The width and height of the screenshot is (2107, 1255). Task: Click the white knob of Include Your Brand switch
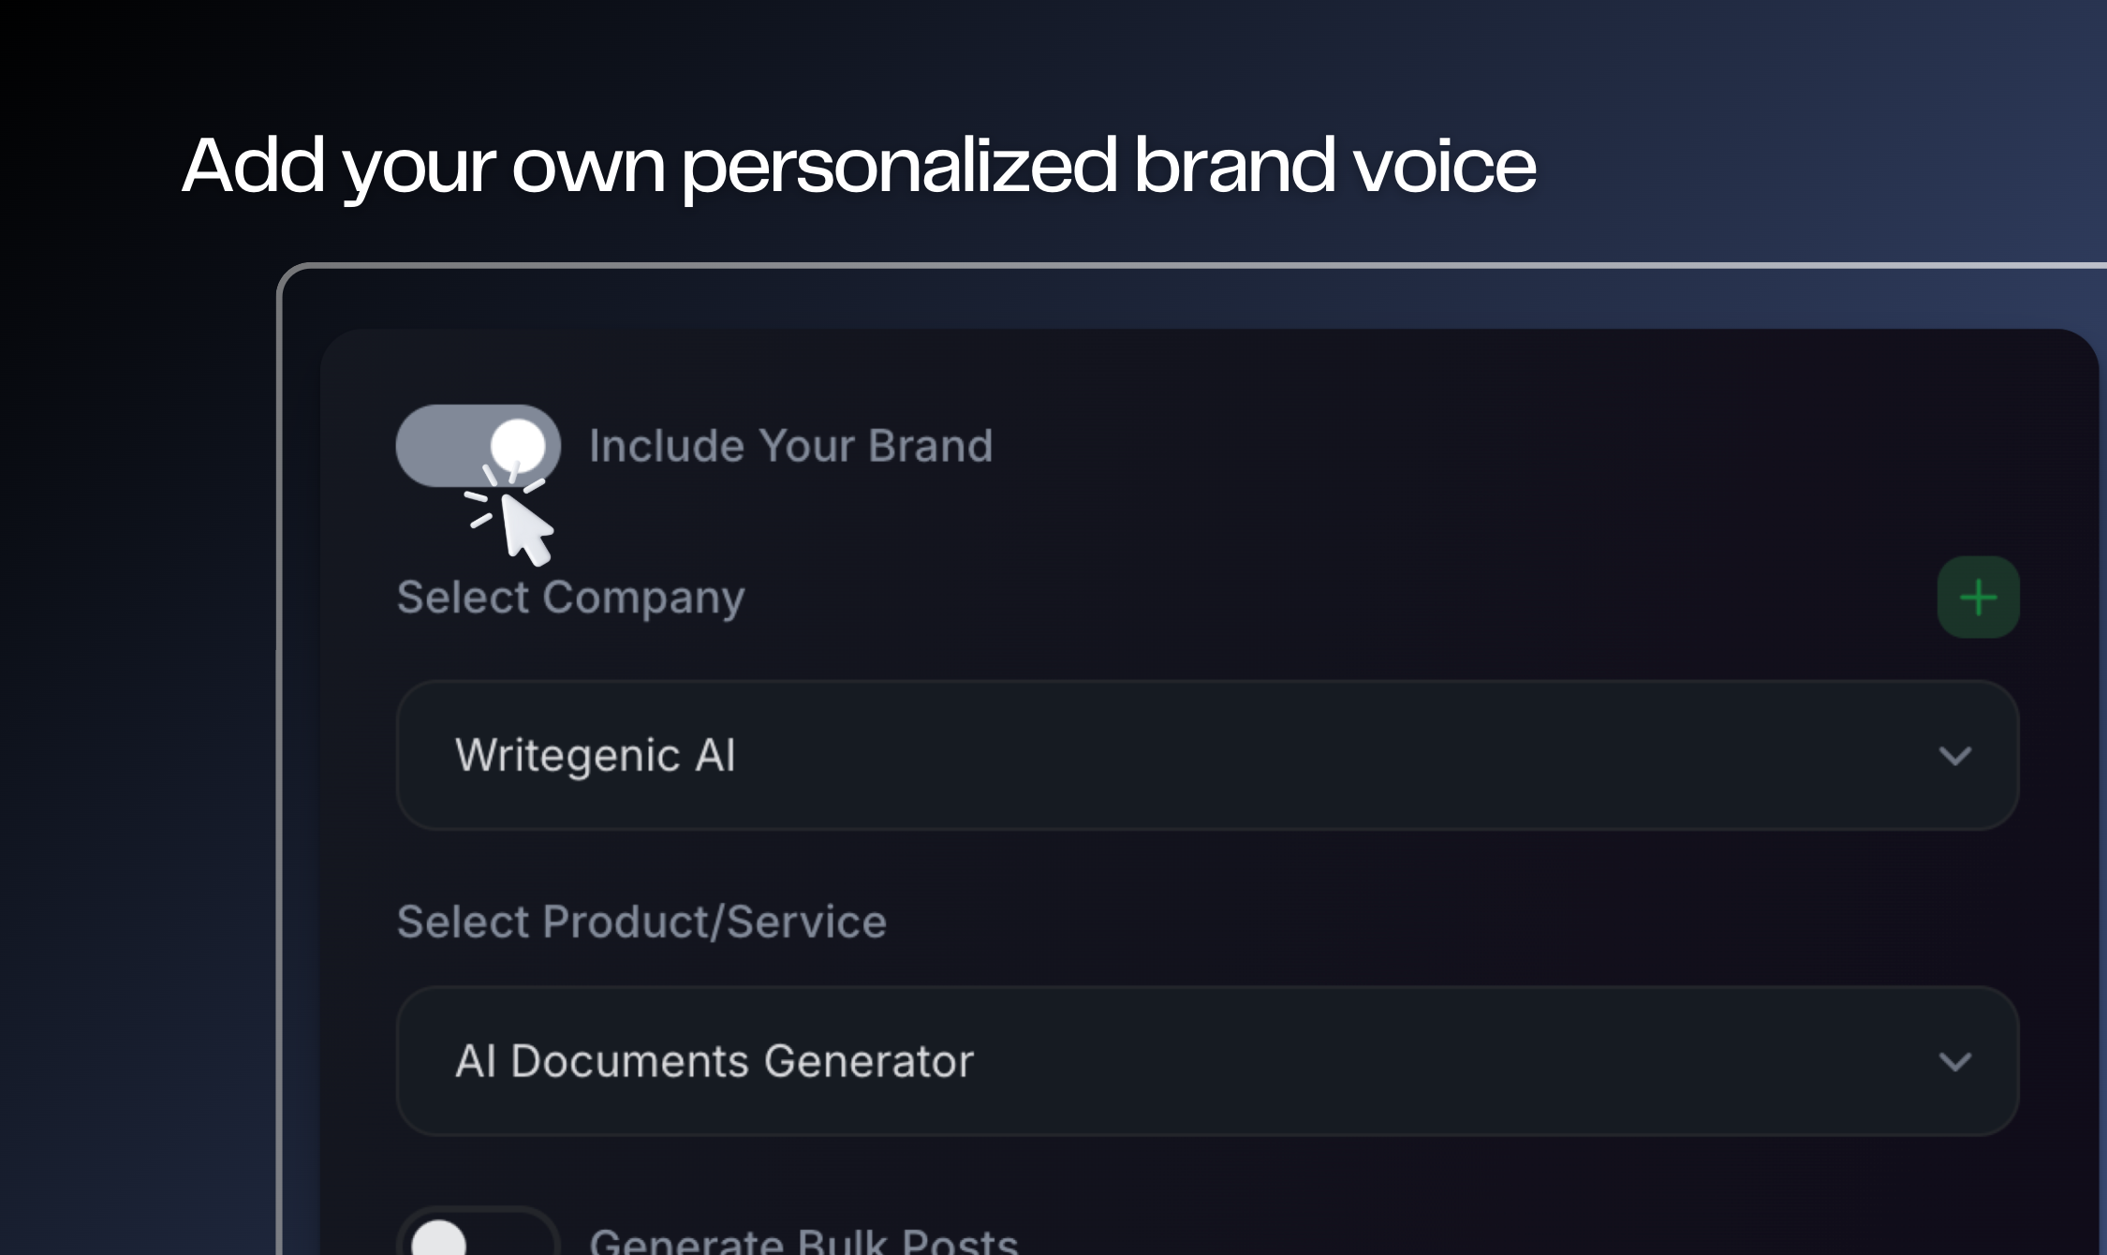(518, 446)
